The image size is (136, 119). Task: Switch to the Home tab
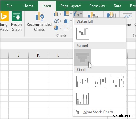[x=29, y=6]
